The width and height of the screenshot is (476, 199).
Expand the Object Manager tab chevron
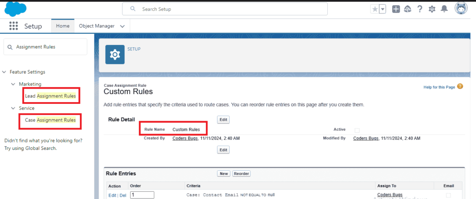(122, 26)
